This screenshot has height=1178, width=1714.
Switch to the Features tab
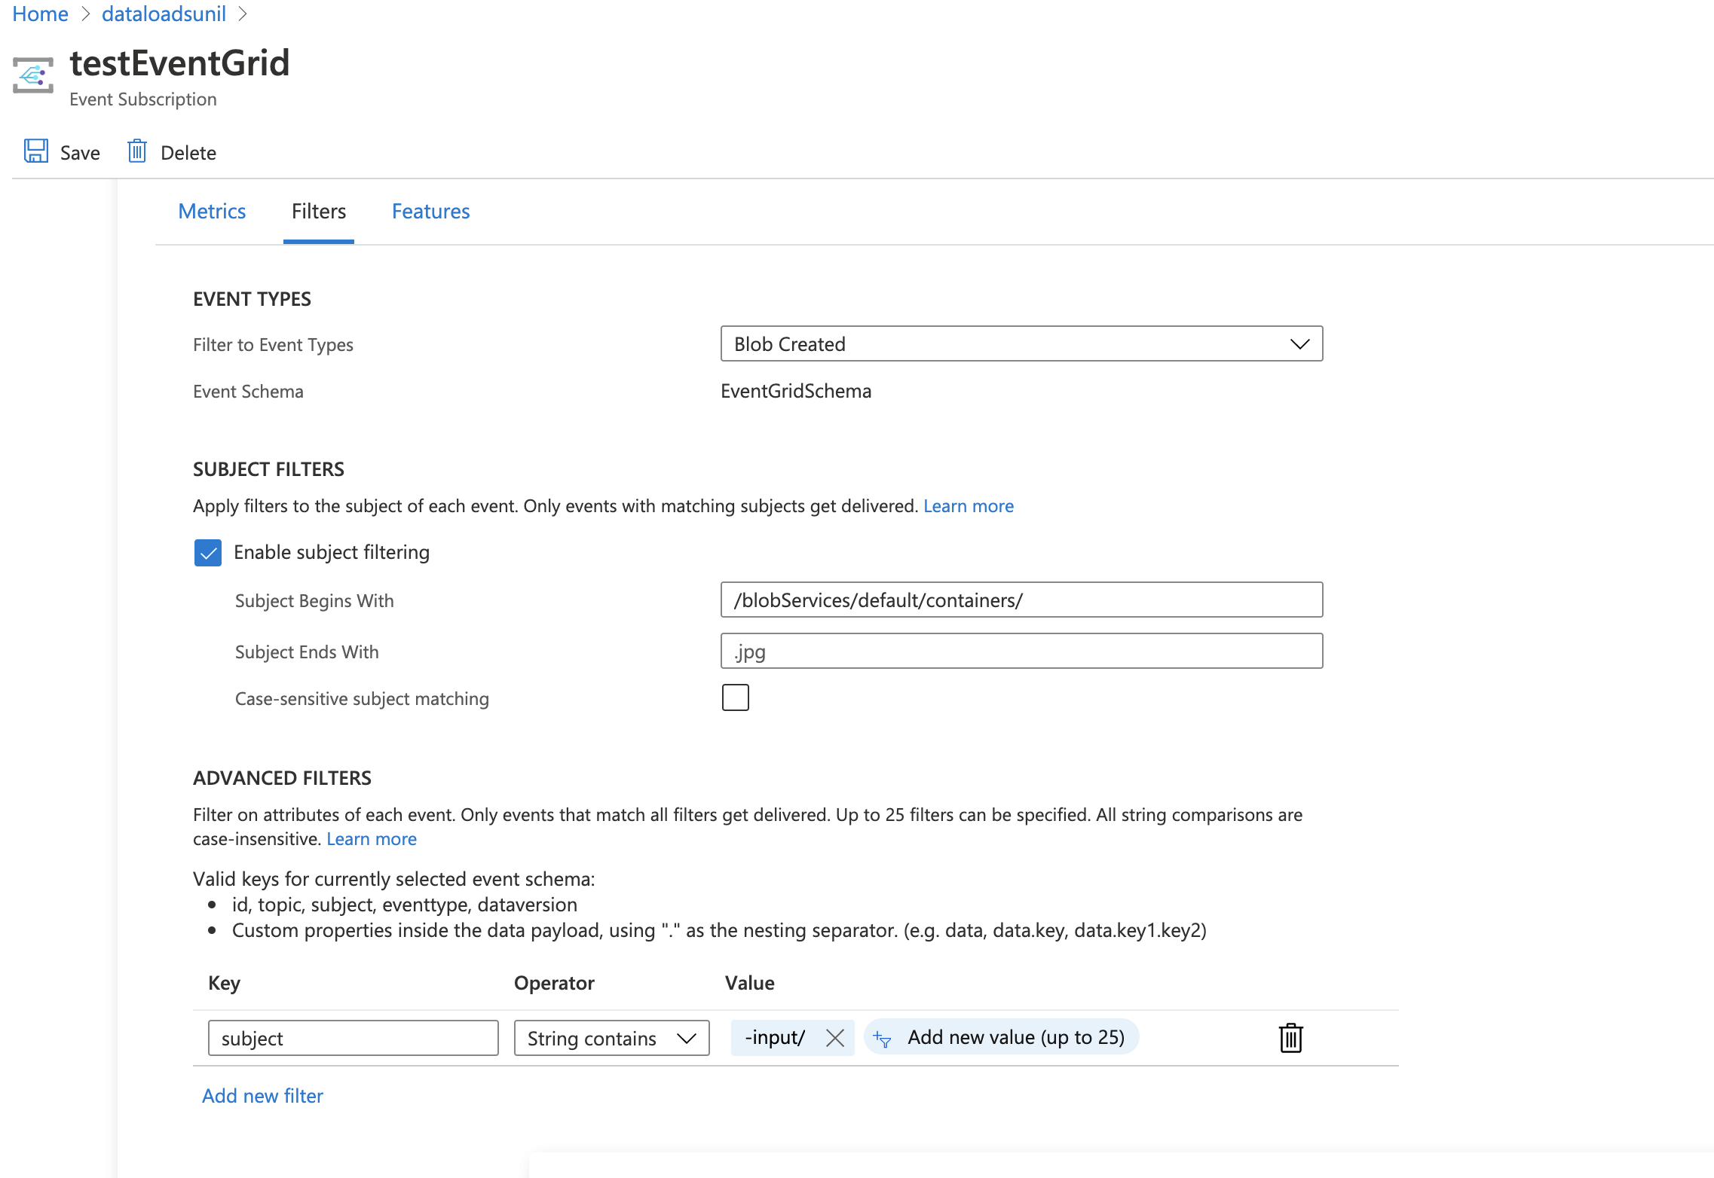pyautogui.click(x=430, y=212)
